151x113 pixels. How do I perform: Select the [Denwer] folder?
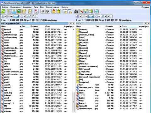coord(83,32)
